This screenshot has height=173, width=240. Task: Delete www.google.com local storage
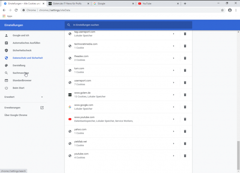[185, 107]
